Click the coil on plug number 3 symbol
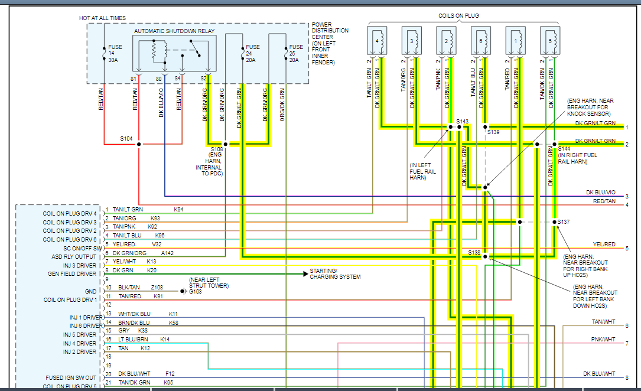The image size is (641, 391). [412, 41]
